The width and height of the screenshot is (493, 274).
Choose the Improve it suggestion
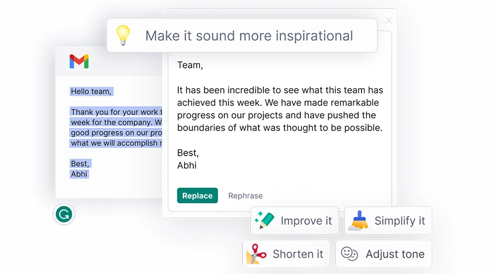(x=295, y=220)
